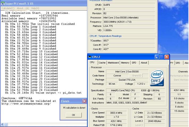Open the Calculate(C) menu in Super PI
The height and width of the screenshot is (127, 189).
[x=8, y=8]
